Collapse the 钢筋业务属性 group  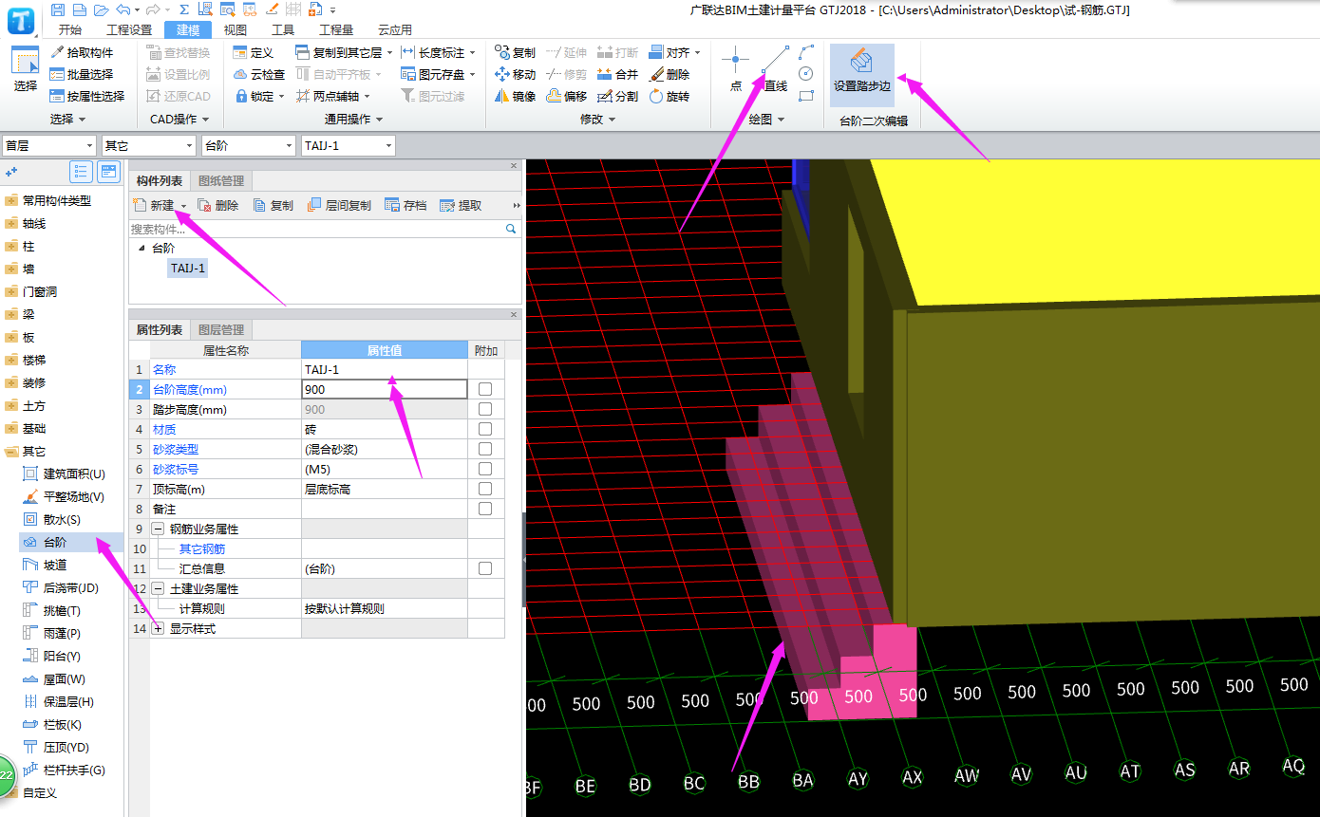point(158,529)
